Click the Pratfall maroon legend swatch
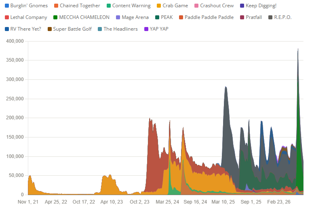 click(242, 17)
